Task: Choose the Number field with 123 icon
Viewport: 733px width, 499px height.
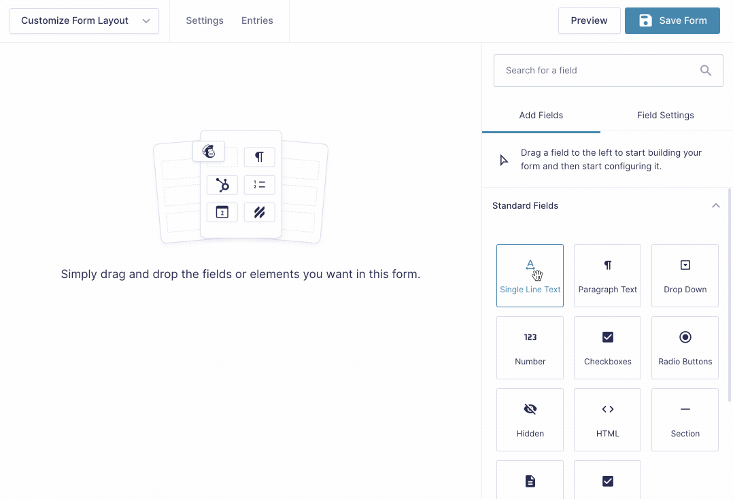Action: [x=530, y=347]
